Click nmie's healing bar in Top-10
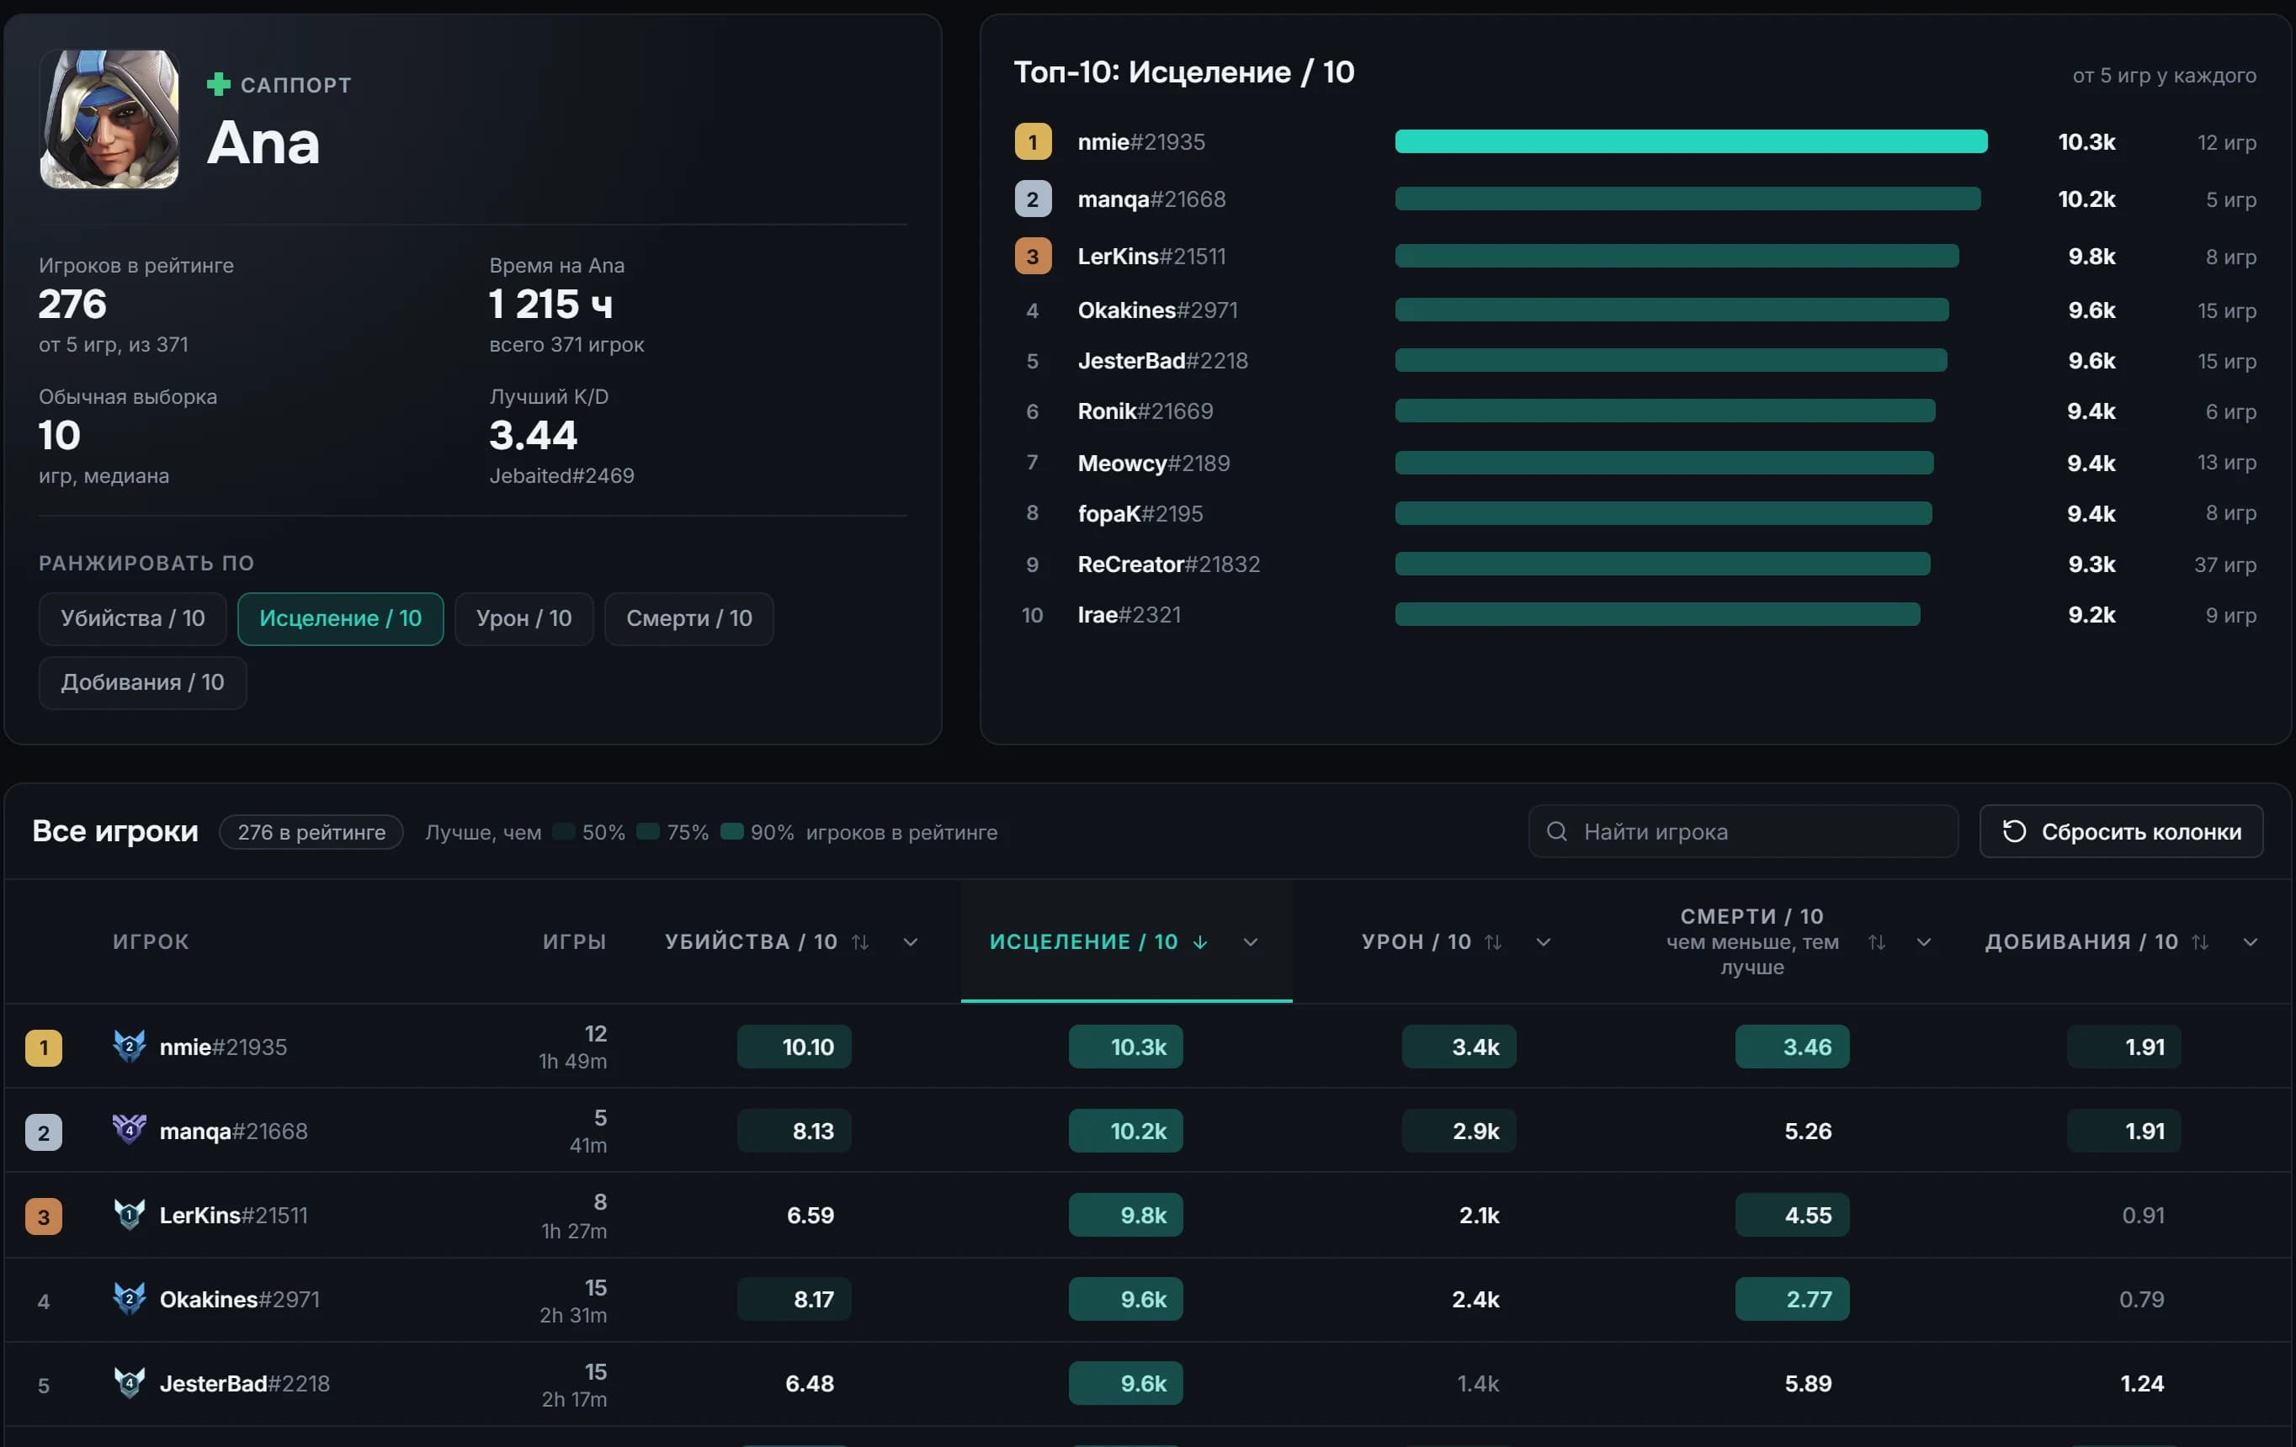The width and height of the screenshot is (2296, 1447). point(1691,142)
